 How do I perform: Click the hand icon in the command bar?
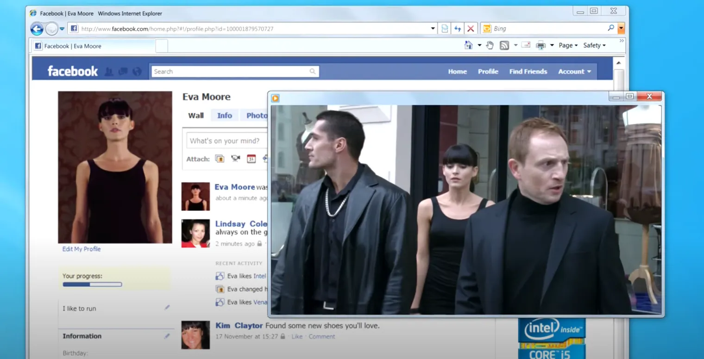490,45
